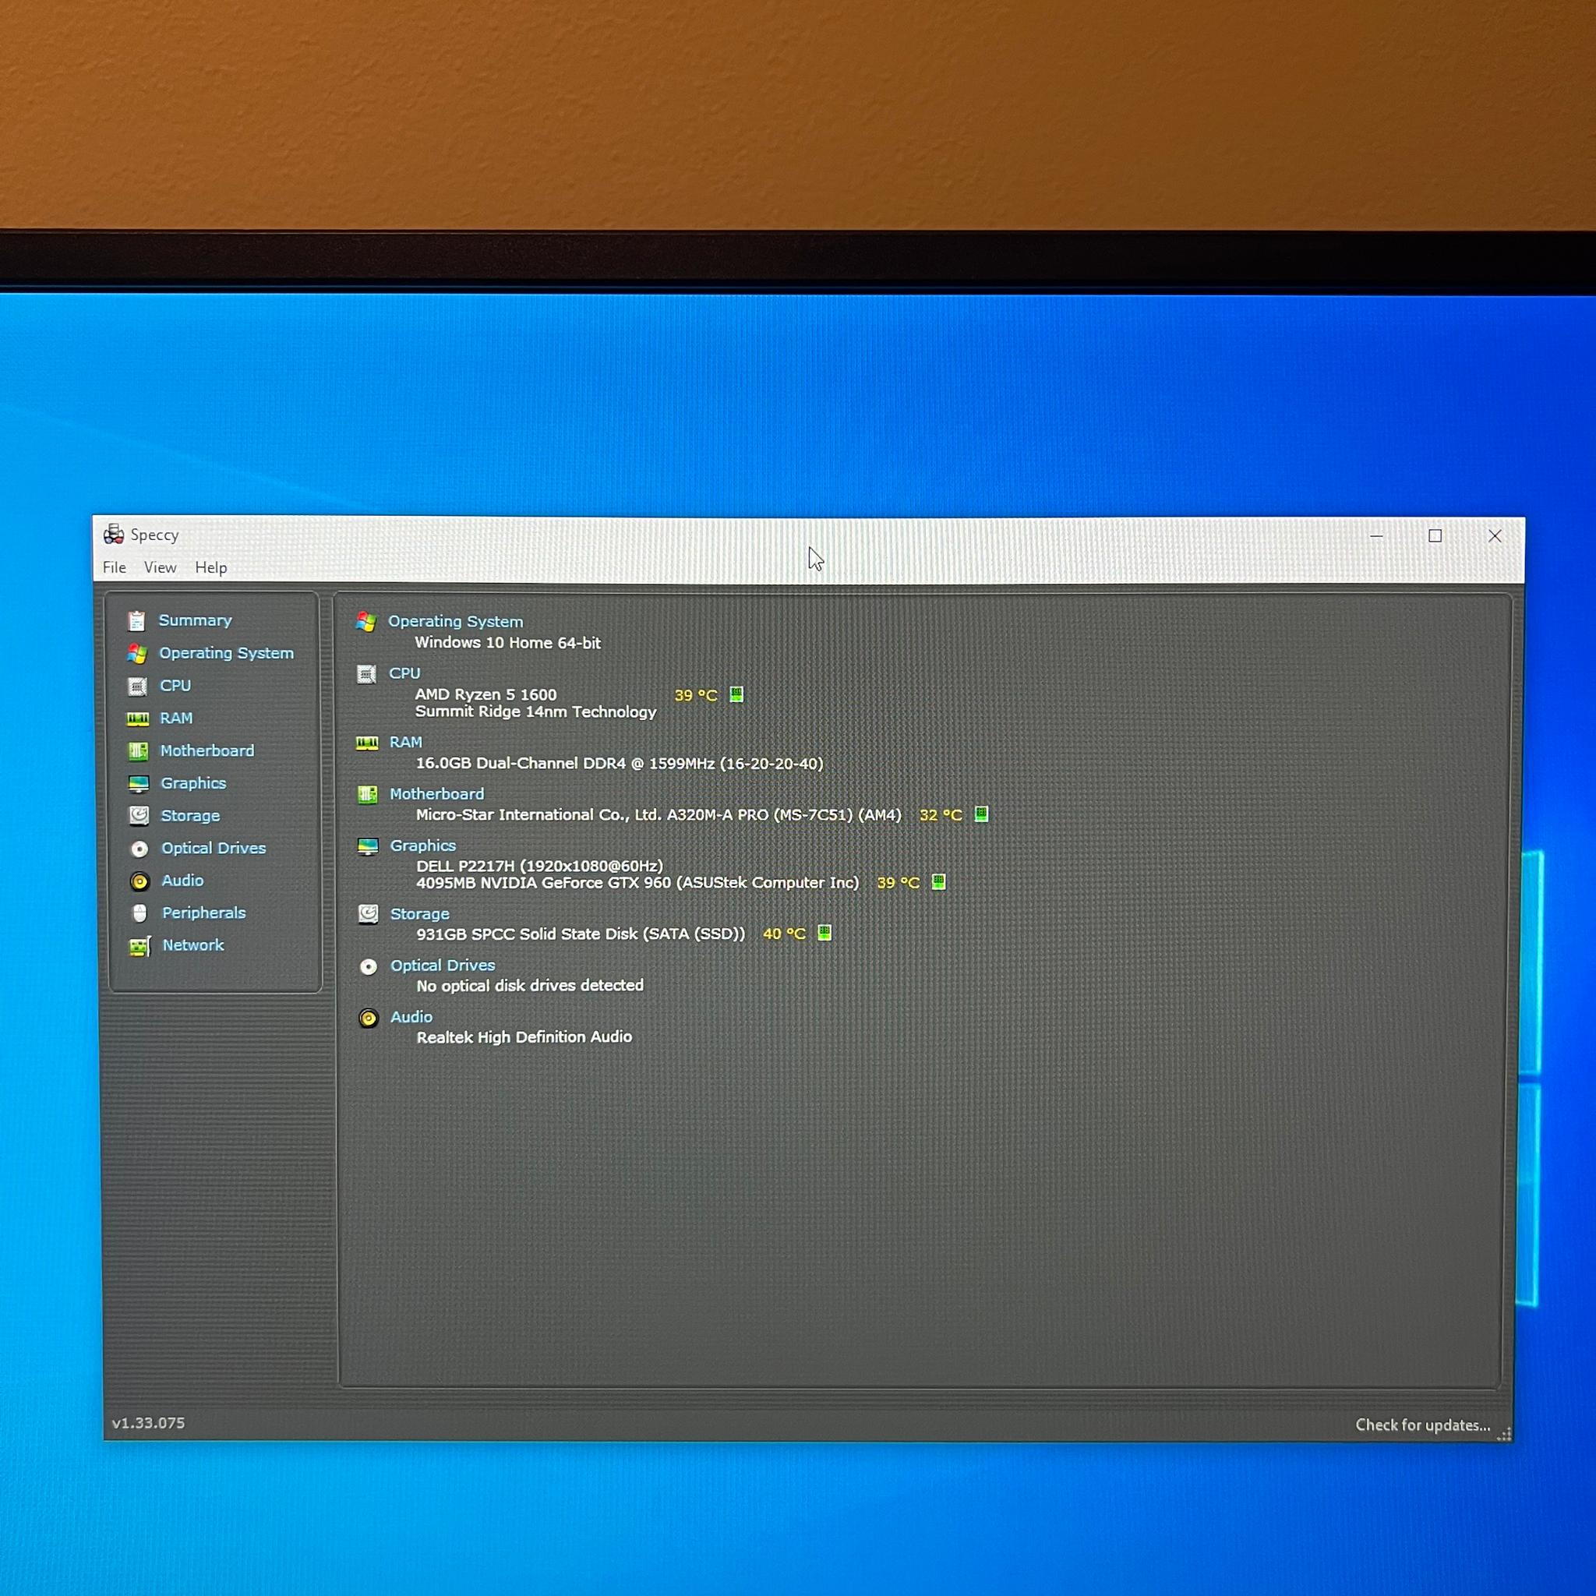Viewport: 1596px width, 1596px height.
Task: Open the RAM section in the sidebar
Action: pyautogui.click(x=176, y=718)
